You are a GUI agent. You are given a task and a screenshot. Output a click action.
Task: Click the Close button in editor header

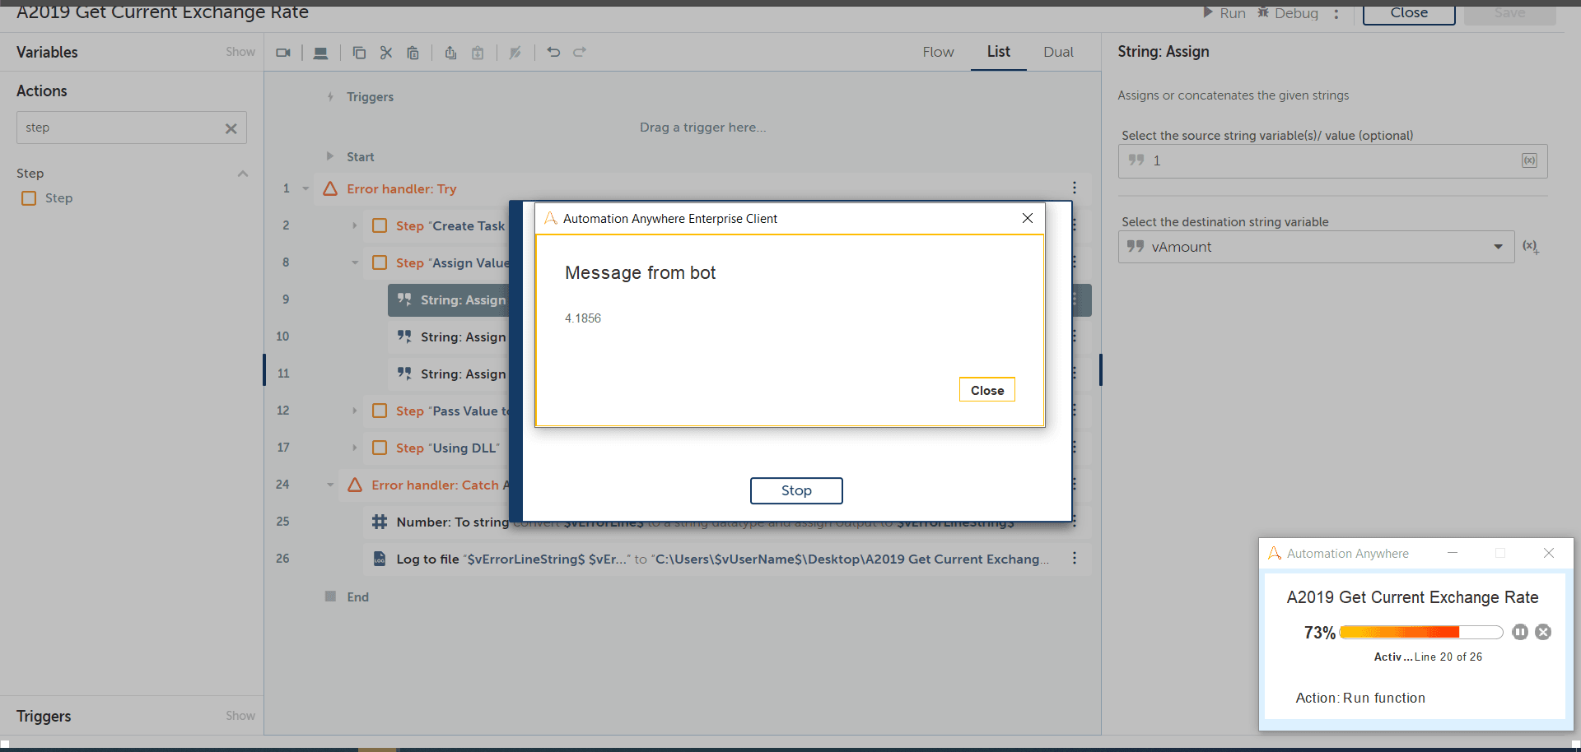[x=1409, y=13]
